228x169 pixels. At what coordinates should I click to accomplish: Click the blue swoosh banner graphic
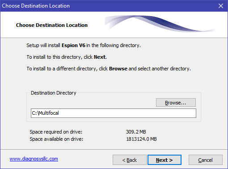click(160, 23)
